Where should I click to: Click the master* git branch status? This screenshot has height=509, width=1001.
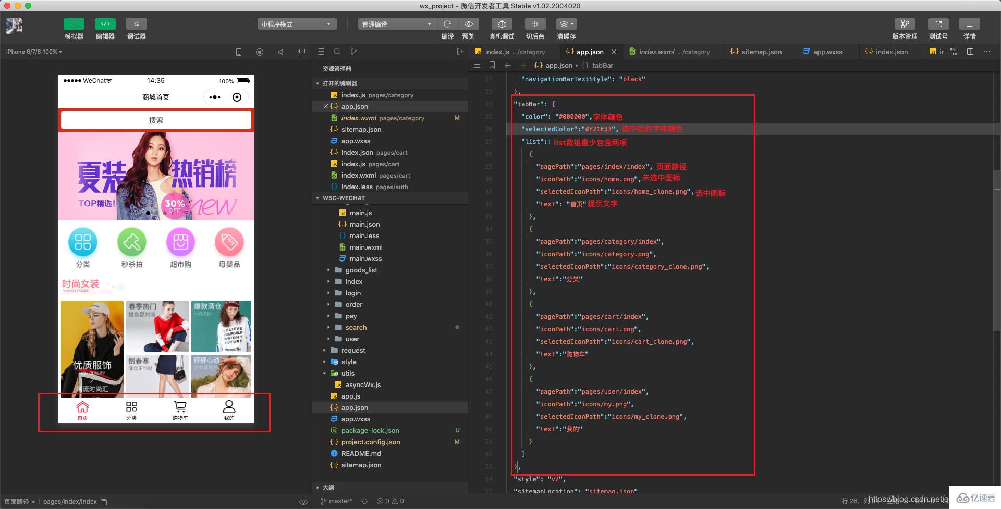pyautogui.click(x=337, y=501)
